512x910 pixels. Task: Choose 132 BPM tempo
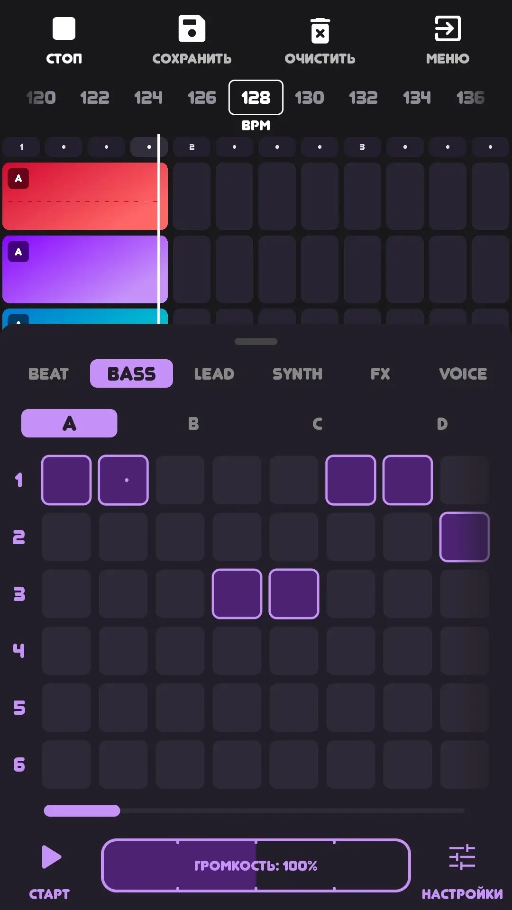pos(363,98)
